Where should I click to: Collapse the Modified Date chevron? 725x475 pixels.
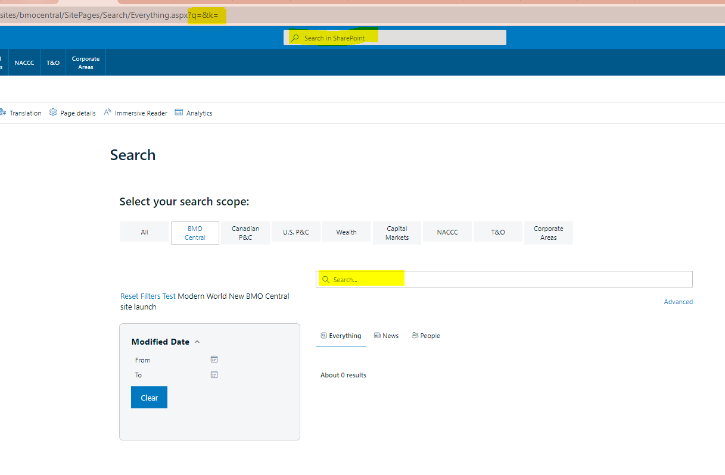(x=196, y=342)
